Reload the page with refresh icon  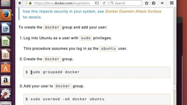(x=104, y=3)
